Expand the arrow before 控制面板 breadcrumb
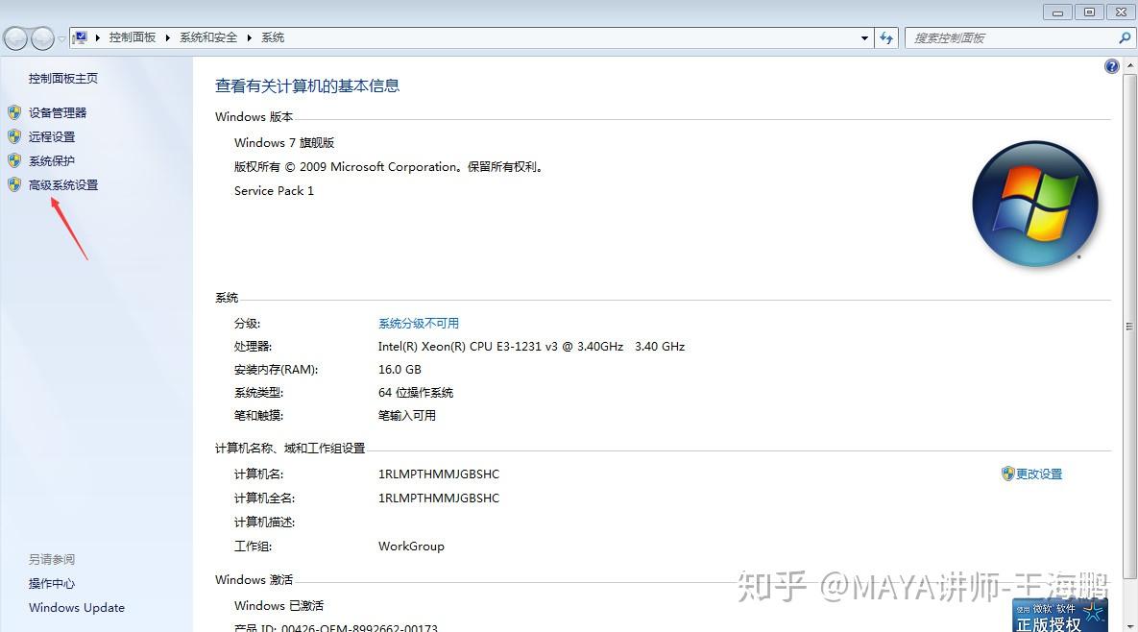Screen dimensions: 1138x632 [x=98, y=37]
